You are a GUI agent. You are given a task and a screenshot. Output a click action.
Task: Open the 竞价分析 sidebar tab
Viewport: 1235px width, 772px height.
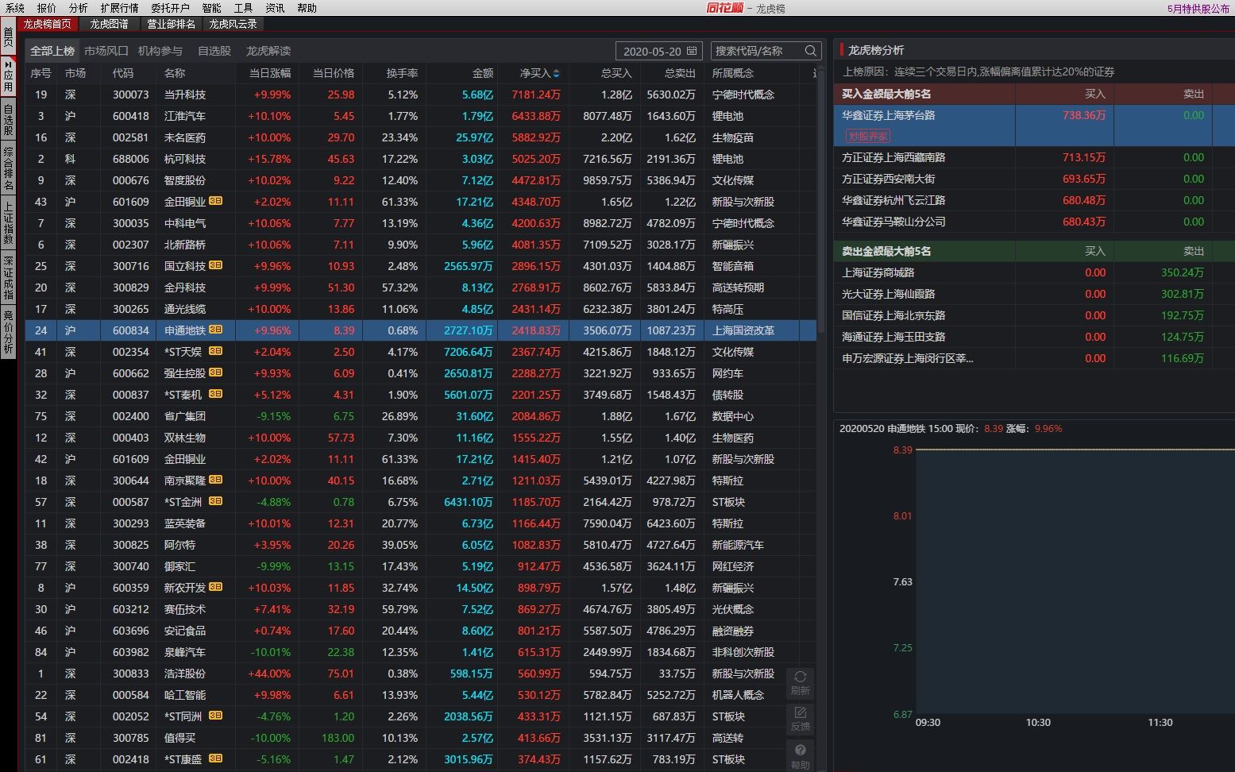pos(8,332)
